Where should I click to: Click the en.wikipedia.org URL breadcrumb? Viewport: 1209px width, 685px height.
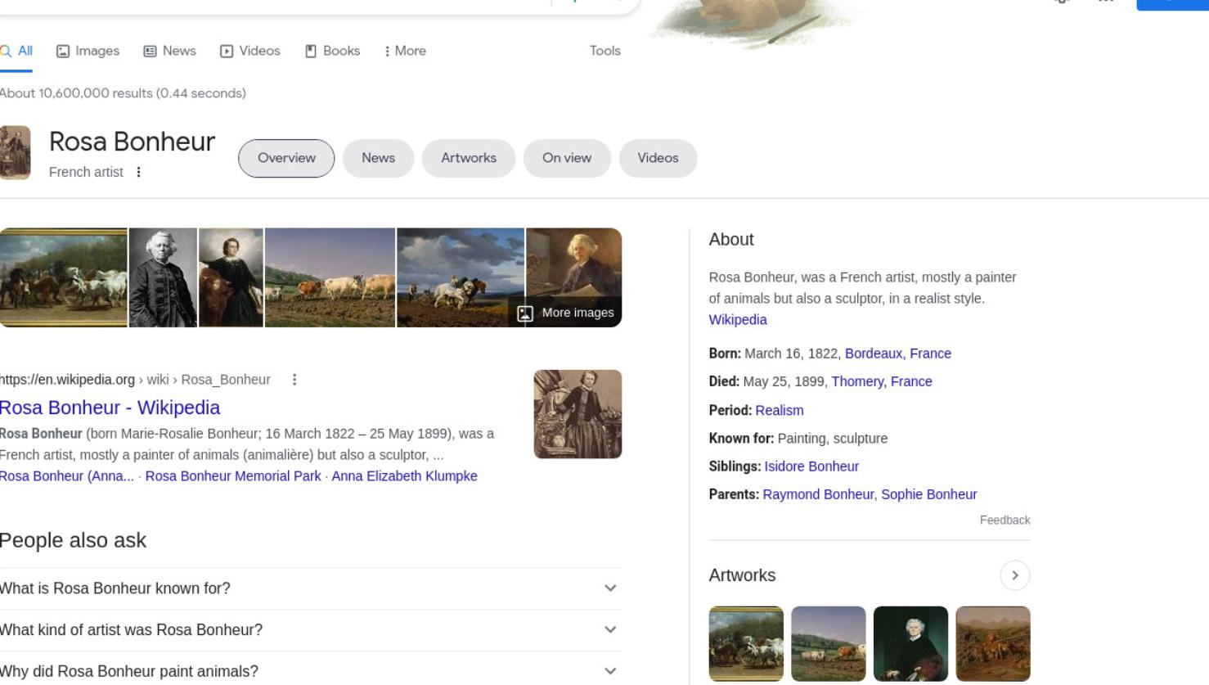(135, 380)
